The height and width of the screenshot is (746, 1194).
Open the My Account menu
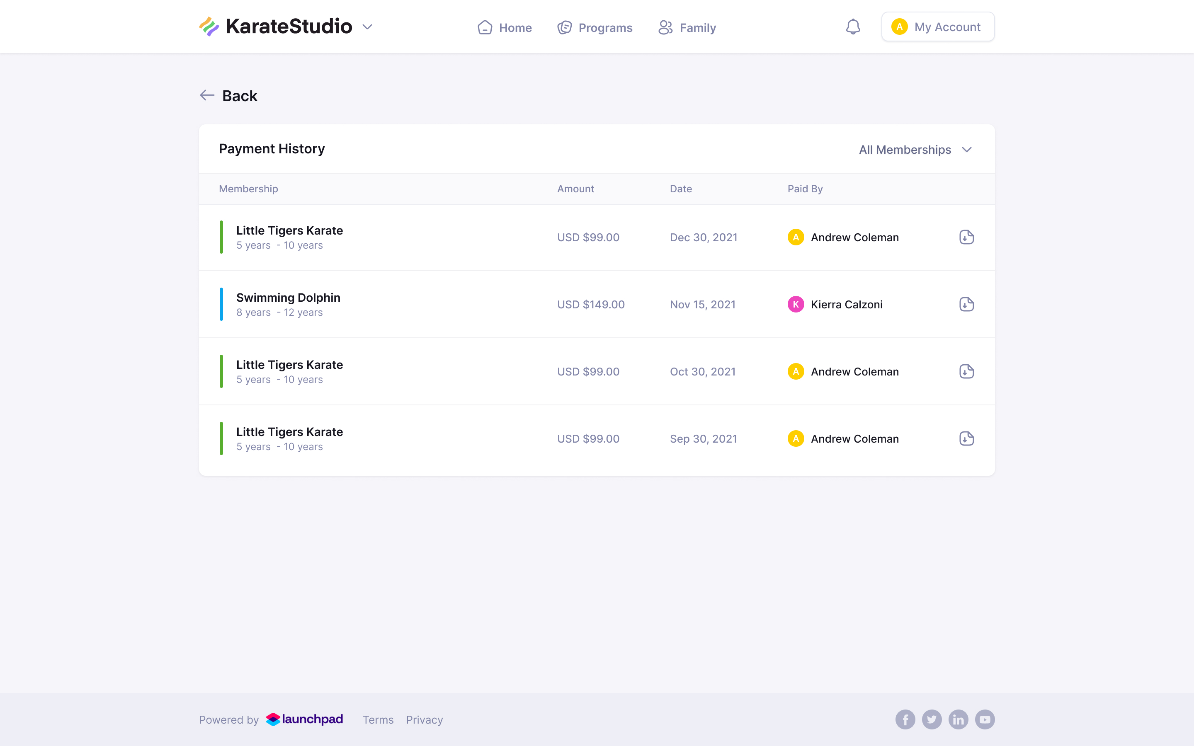click(937, 27)
